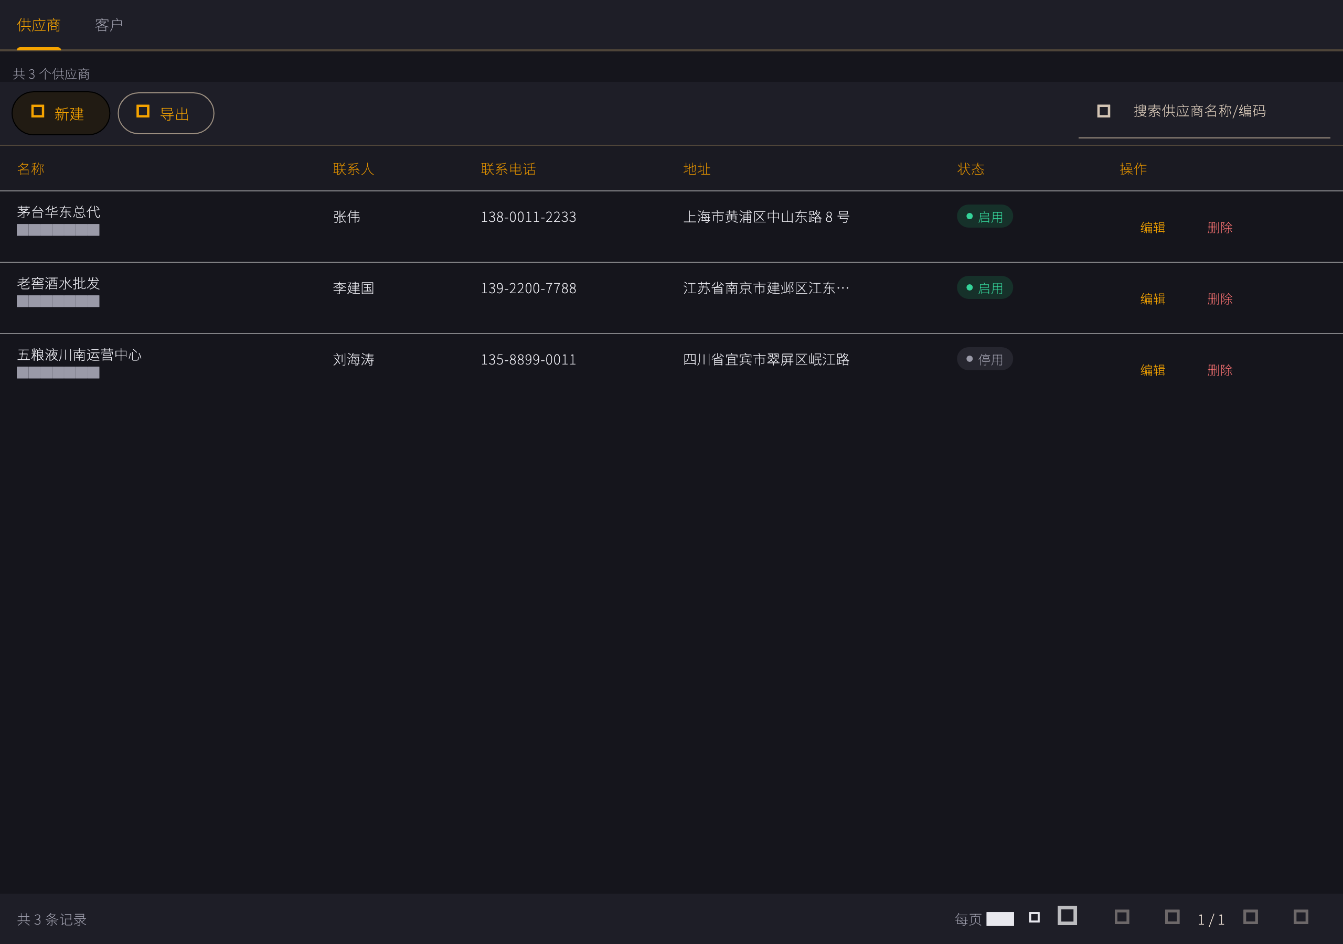The width and height of the screenshot is (1343, 944).
Task: Click the 共 3 个供应商 summary text
Action: click(x=51, y=74)
